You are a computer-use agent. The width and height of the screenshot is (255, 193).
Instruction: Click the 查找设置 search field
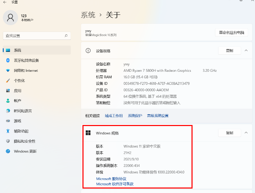pyautogui.click(x=33, y=36)
